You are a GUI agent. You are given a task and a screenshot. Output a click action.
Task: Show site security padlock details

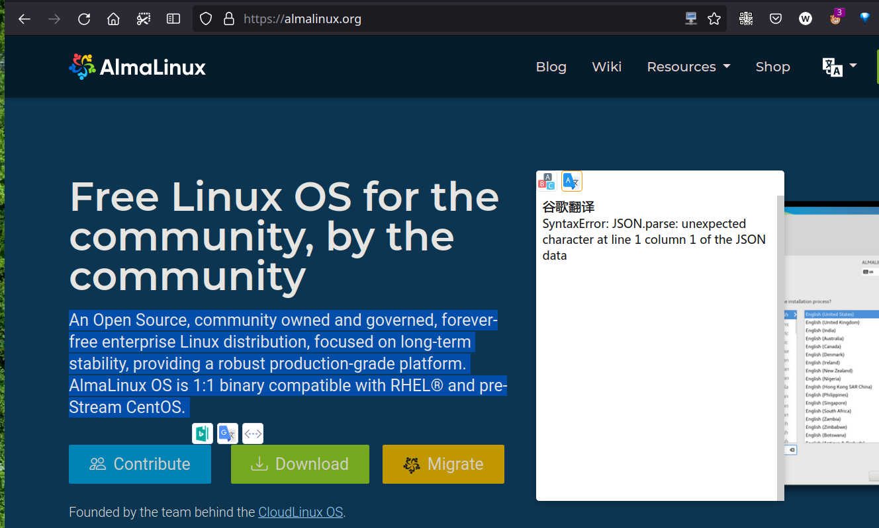click(229, 19)
